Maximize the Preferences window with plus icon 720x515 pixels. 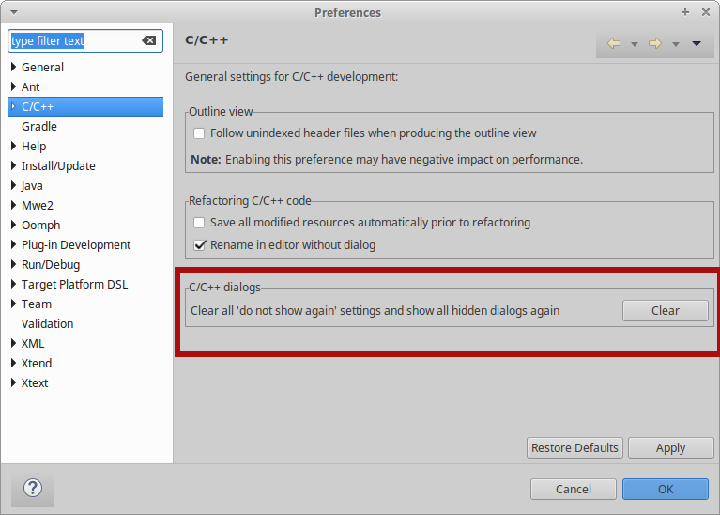click(x=685, y=12)
